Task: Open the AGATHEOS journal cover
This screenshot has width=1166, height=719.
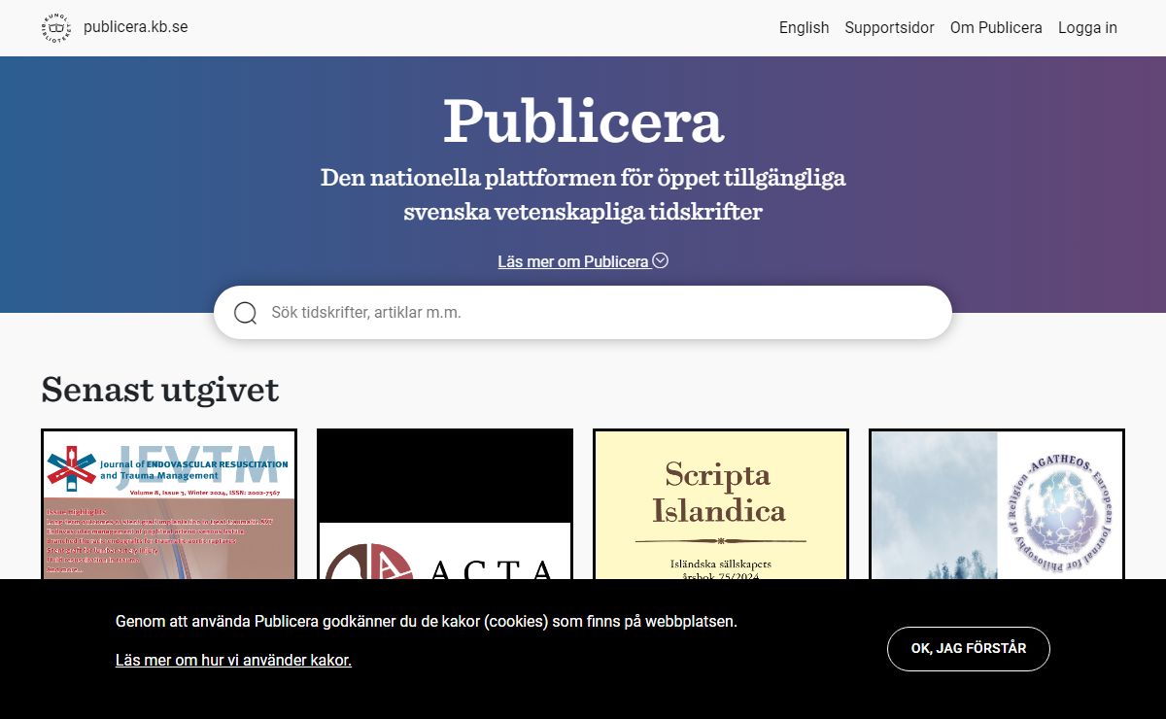Action: 997,504
